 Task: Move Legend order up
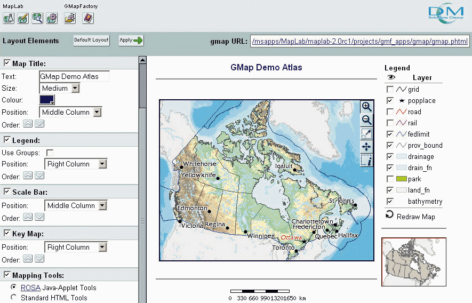[28, 176]
